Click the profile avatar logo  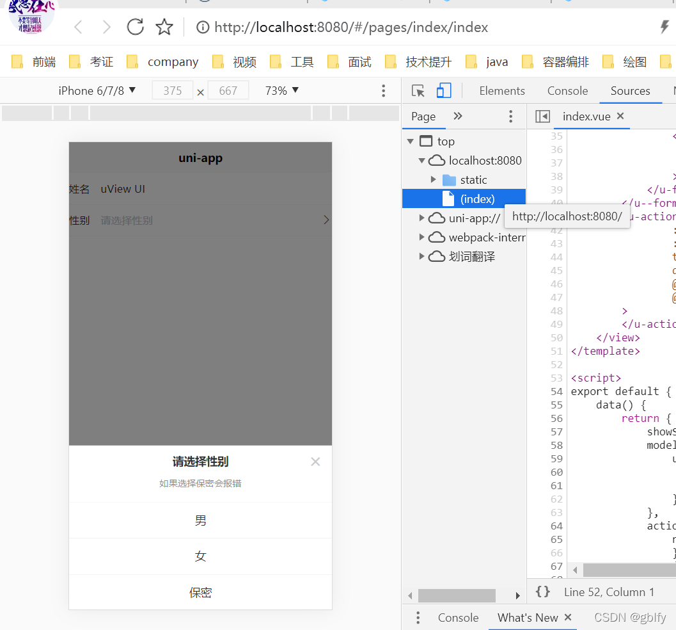point(31,16)
